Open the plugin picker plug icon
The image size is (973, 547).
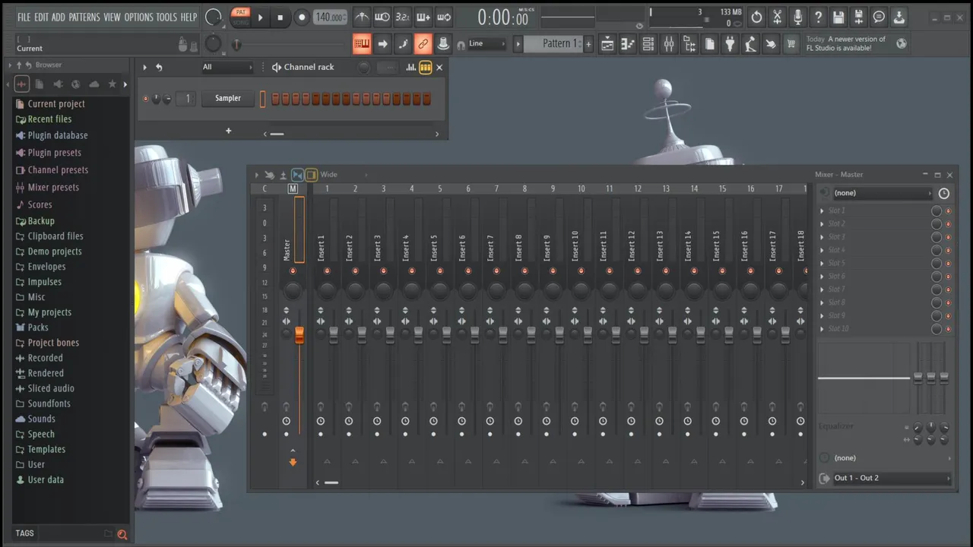click(731, 44)
